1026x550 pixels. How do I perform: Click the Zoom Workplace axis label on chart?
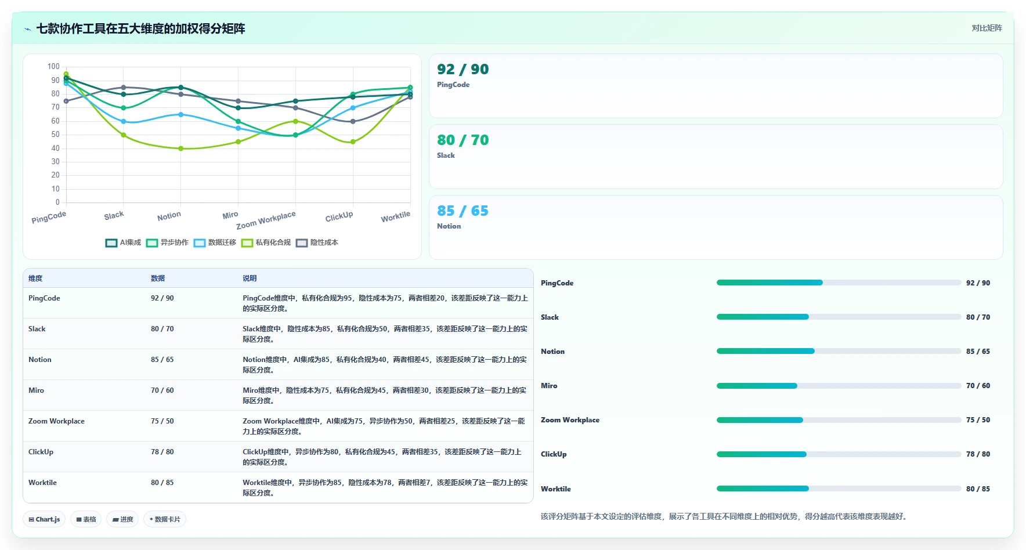click(x=266, y=220)
